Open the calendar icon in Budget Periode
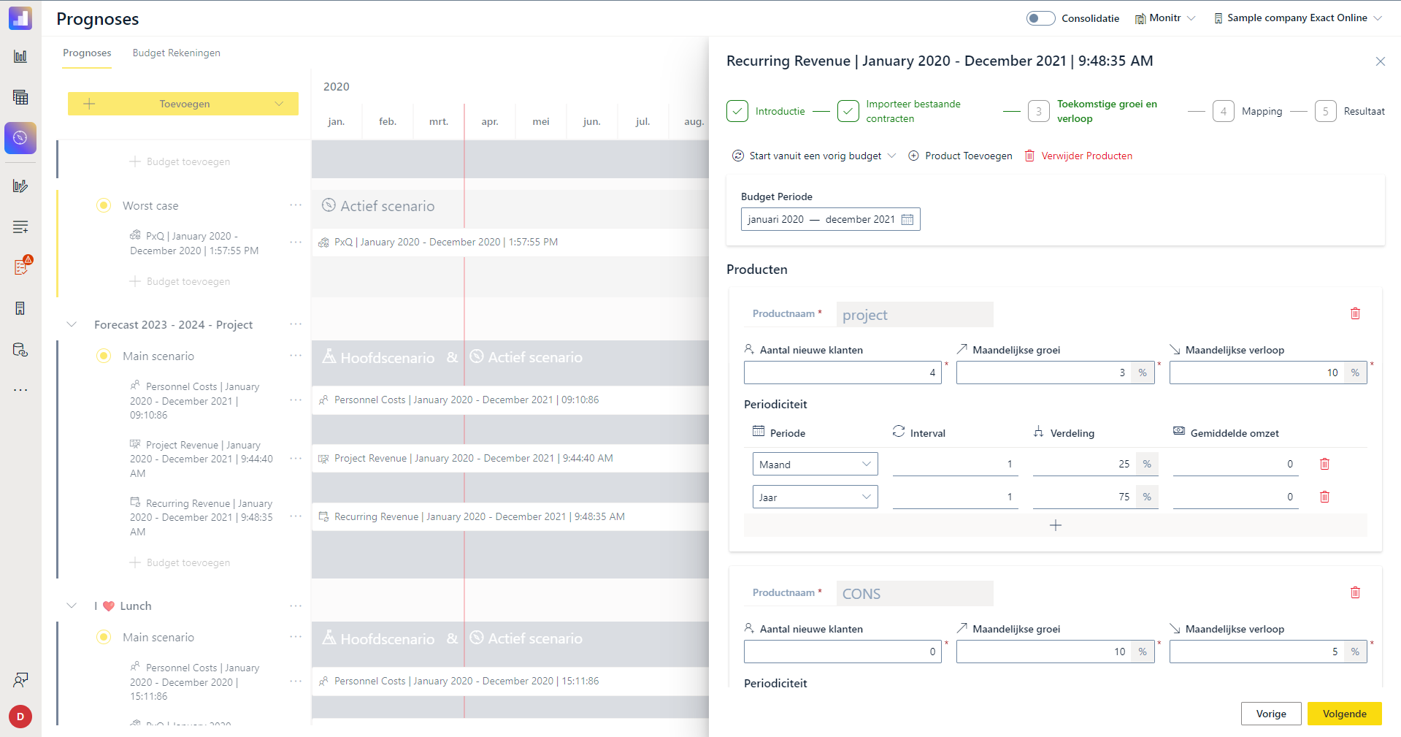Image resolution: width=1401 pixels, height=737 pixels. coord(907,219)
